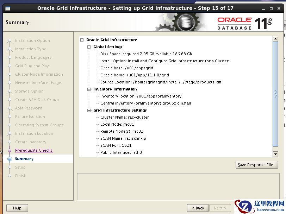This screenshot has width=286, height=214.
Task: Select the Product Languages step
Action: tap(33, 57)
